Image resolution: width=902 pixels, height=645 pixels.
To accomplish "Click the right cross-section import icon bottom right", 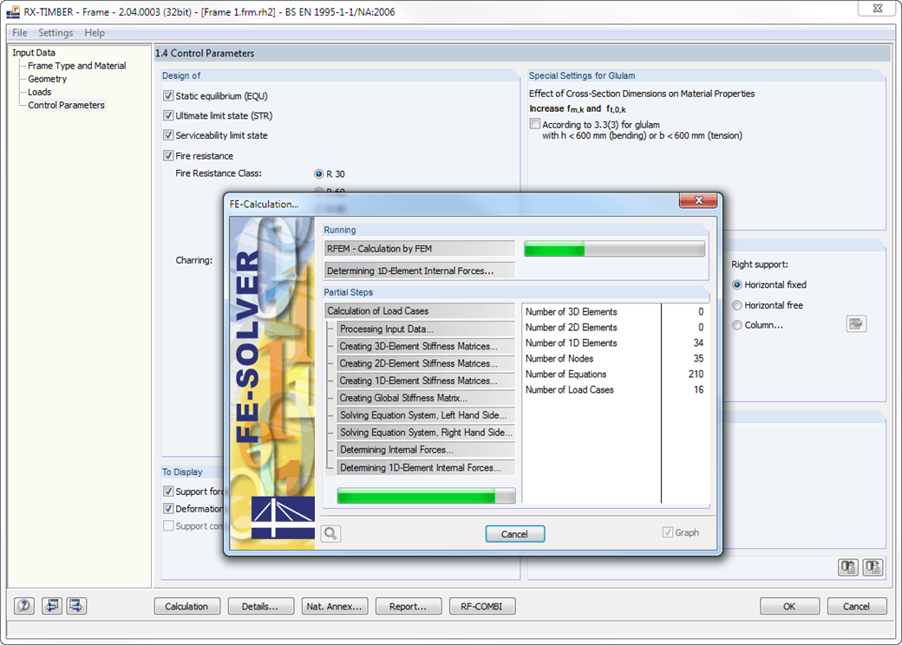I will coord(873,566).
